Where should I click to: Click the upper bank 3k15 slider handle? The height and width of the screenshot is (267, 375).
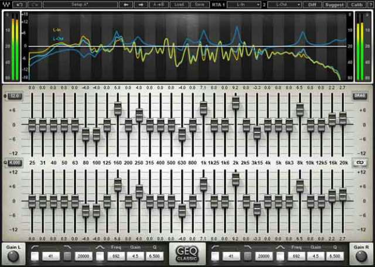tap(257, 133)
